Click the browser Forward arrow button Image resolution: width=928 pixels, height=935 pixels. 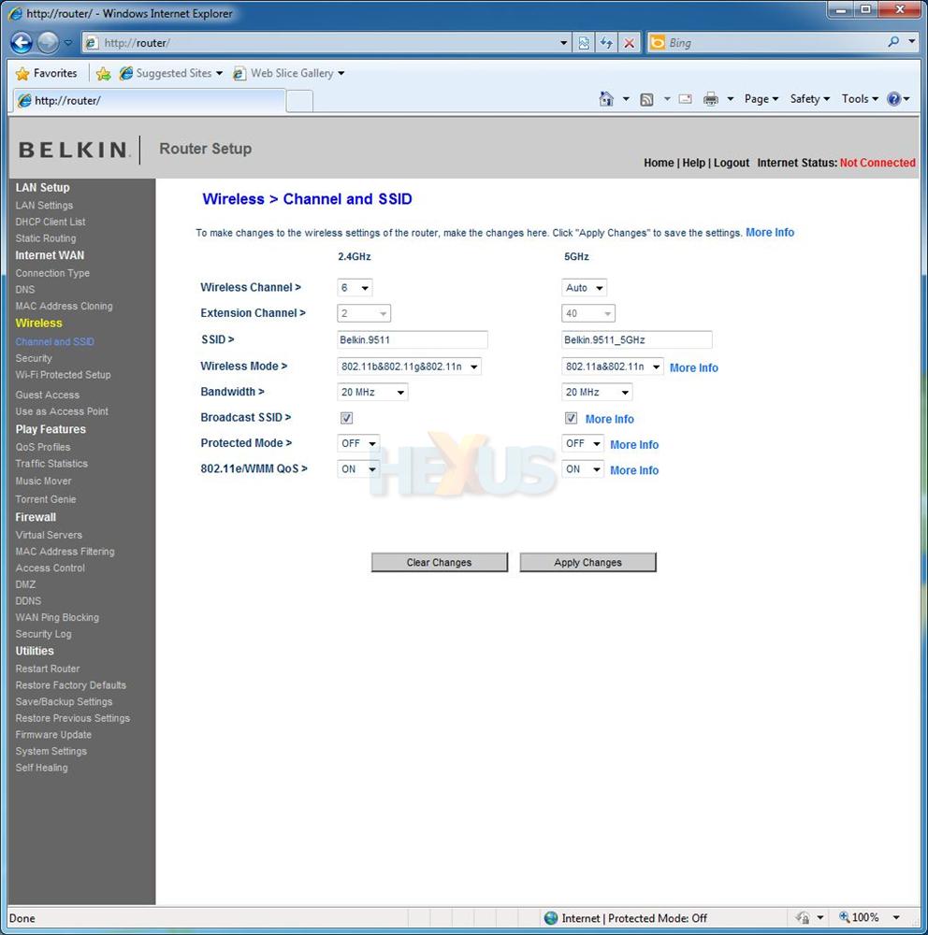coord(48,42)
